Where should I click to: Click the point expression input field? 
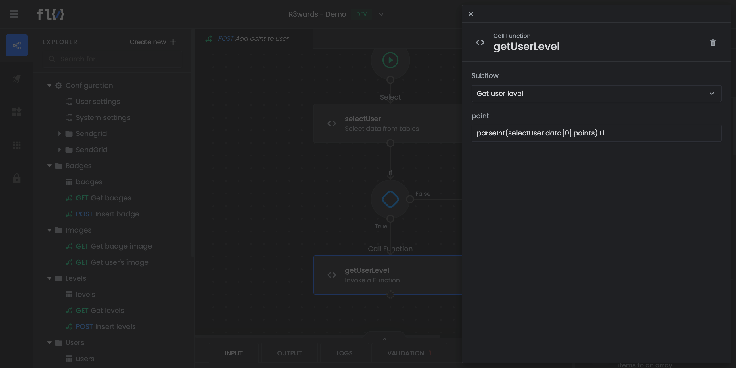(x=596, y=133)
